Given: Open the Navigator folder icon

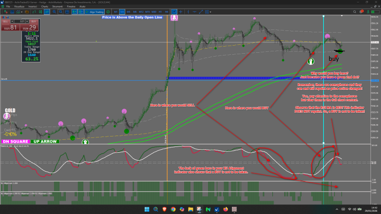Looking at the screenshot, I should [x=27, y=12].
